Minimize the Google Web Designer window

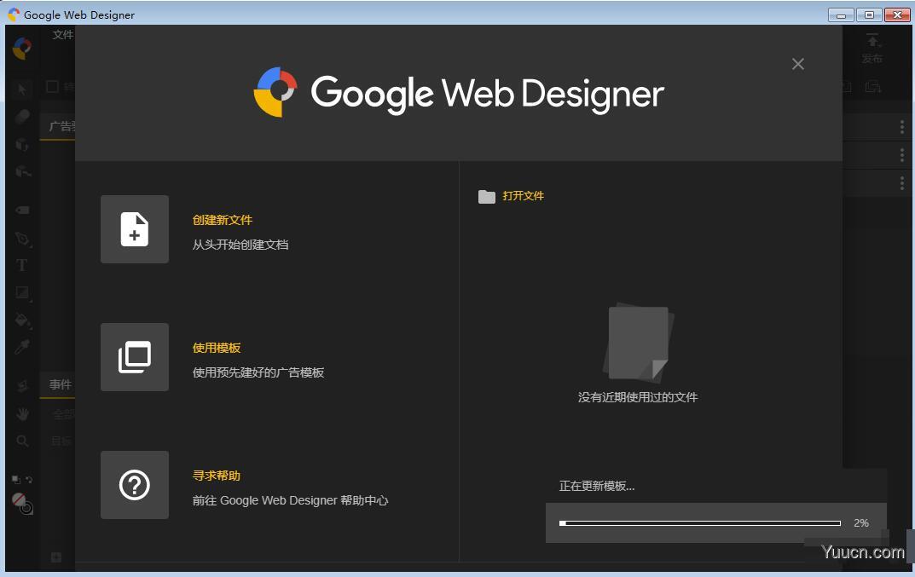coord(841,14)
